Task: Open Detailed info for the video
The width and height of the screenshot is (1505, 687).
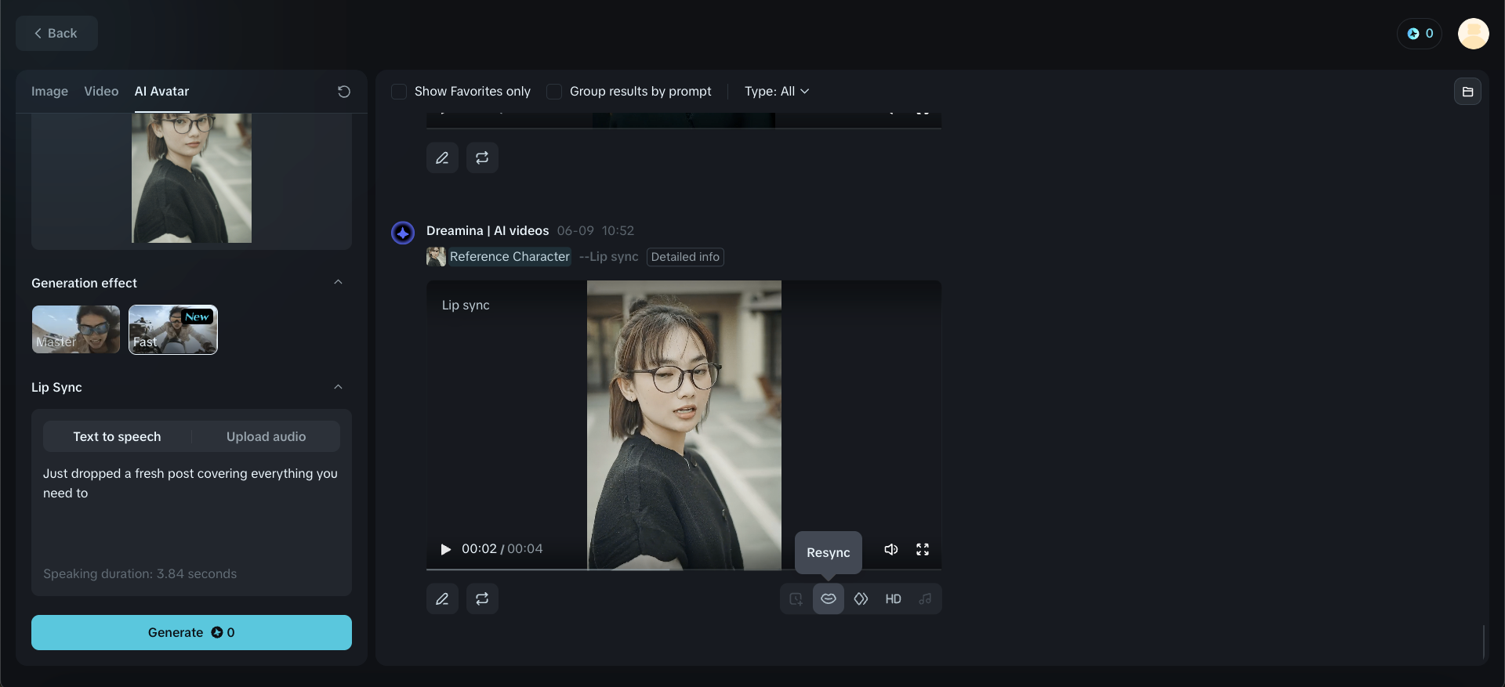Action: (685, 257)
